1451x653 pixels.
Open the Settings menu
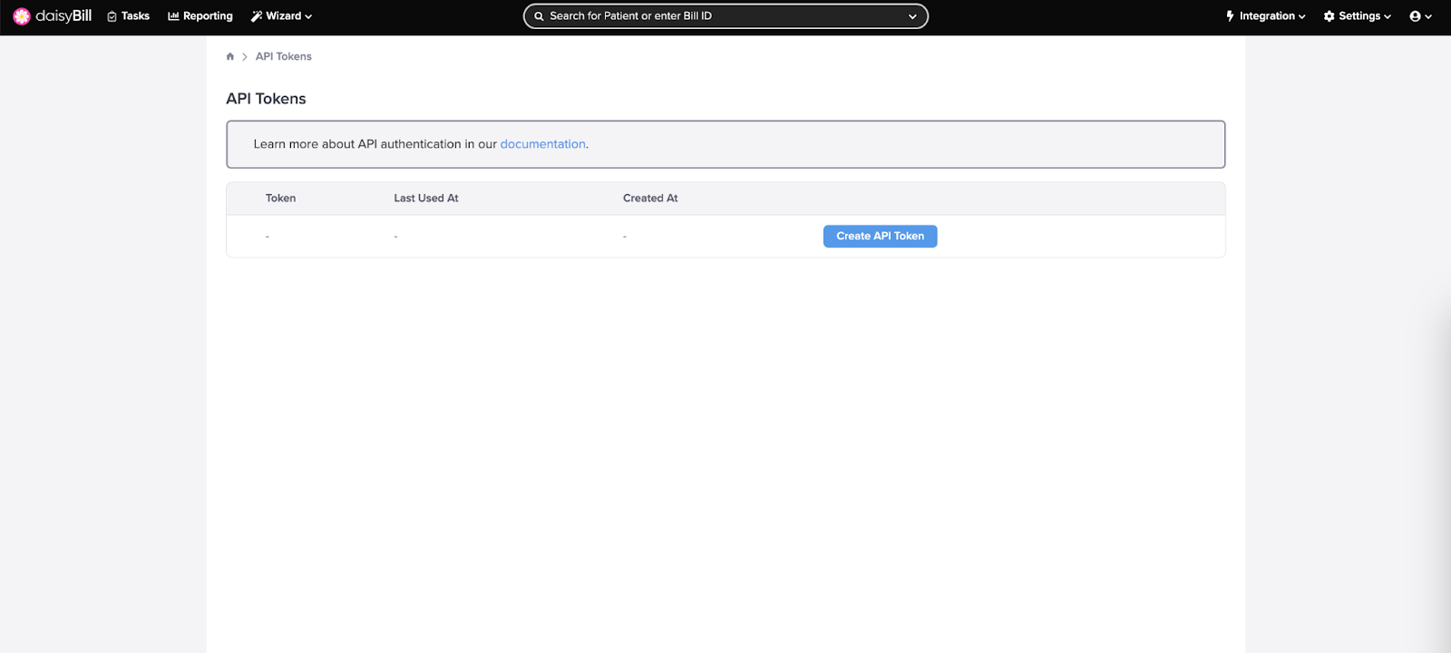coord(1358,16)
